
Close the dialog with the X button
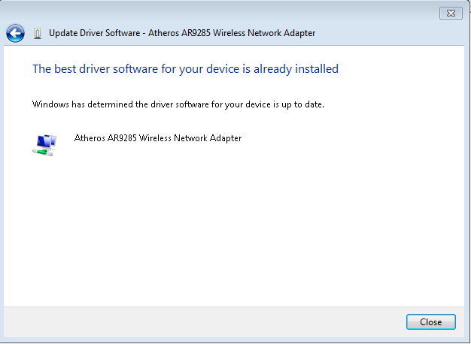click(451, 14)
